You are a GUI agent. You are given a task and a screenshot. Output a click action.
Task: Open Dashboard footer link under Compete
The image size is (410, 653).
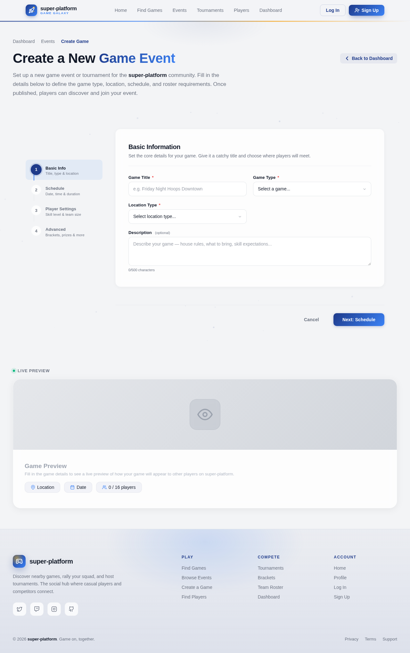pyautogui.click(x=269, y=597)
